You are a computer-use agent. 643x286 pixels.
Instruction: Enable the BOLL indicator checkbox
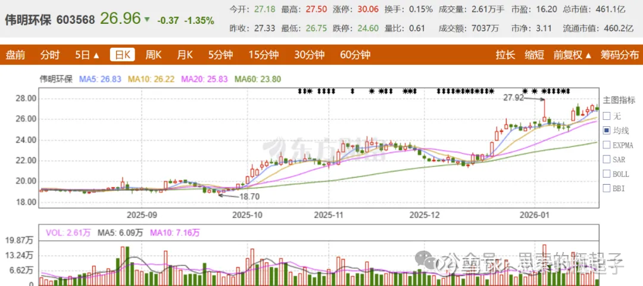click(x=607, y=173)
